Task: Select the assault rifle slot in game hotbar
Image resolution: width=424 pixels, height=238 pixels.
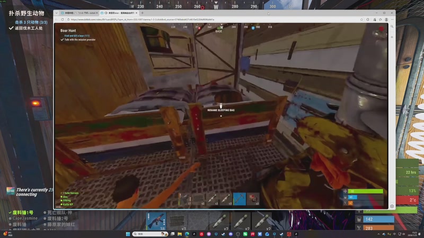Action: pyautogui.click(x=156, y=221)
